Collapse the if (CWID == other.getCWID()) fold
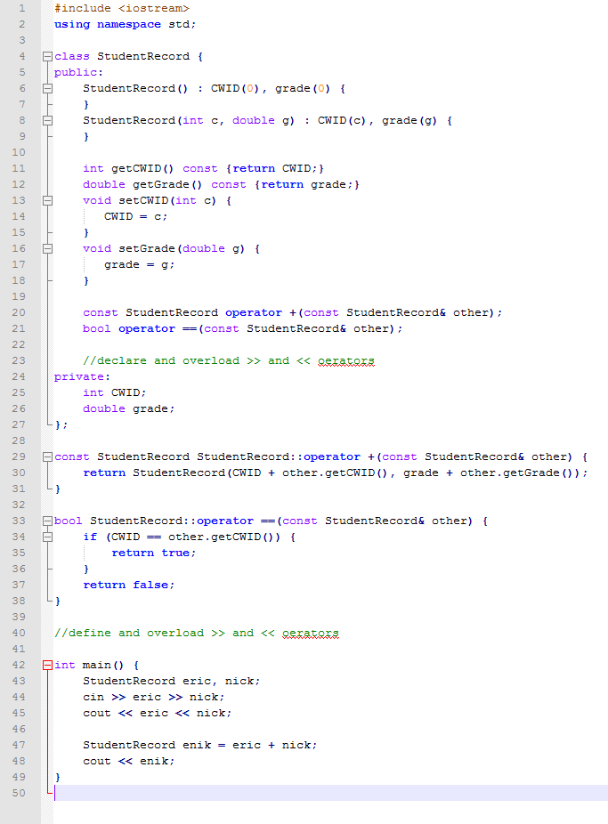 47,537
